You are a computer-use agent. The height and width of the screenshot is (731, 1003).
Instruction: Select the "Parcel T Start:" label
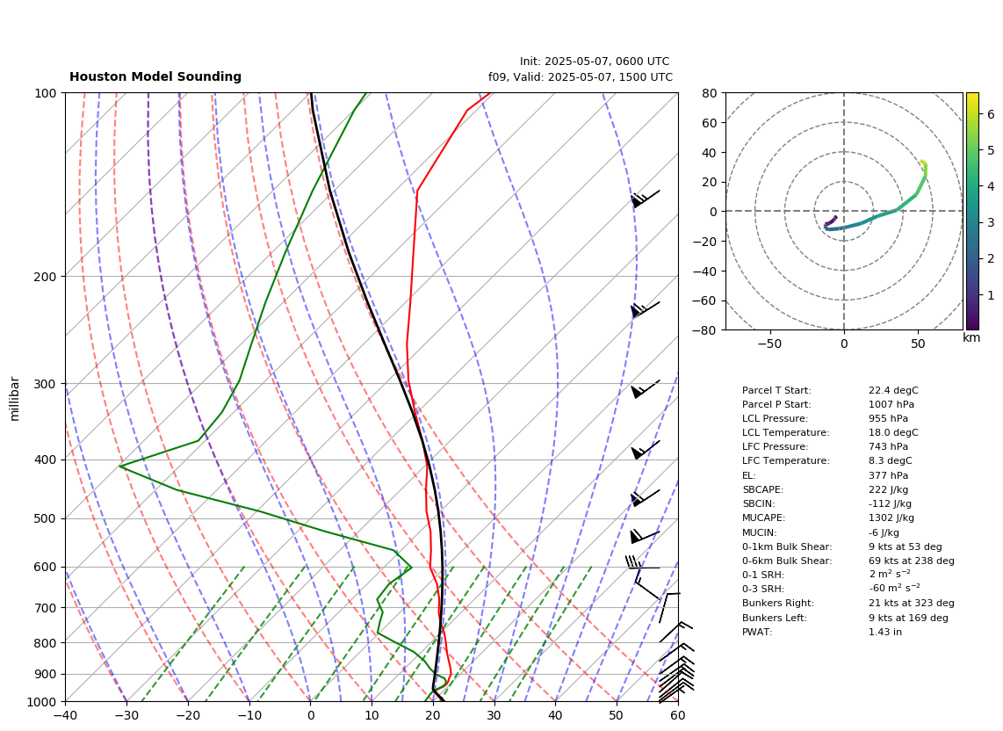pyautogui.click(x=776, y=390)
